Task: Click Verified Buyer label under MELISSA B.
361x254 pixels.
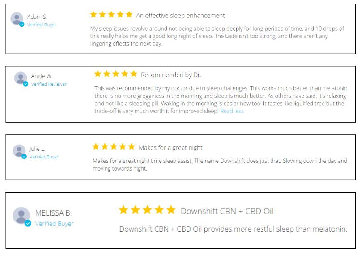Action: pyautogui.click(x=54, y=224)
